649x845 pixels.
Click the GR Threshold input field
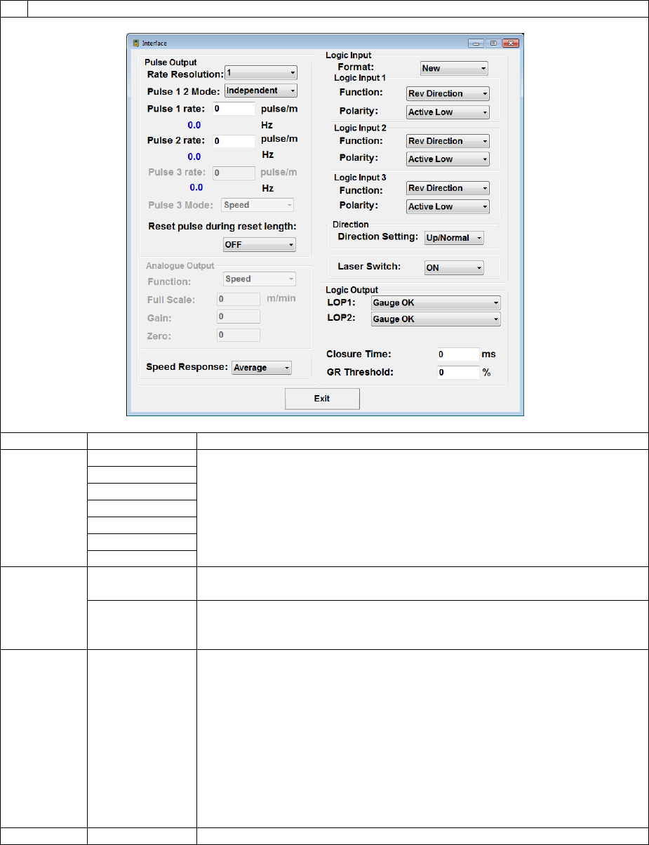point(458,373)
